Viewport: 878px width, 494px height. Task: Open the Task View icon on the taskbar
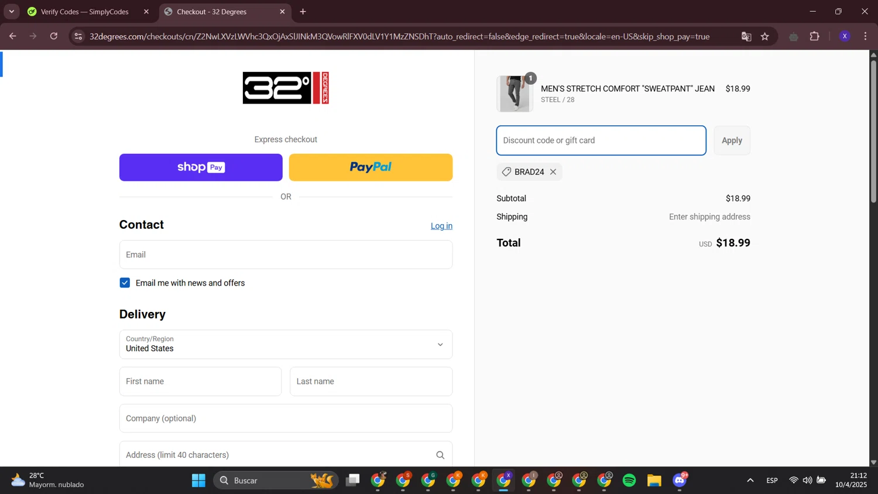pyautogui.click(x=352, y=481)
